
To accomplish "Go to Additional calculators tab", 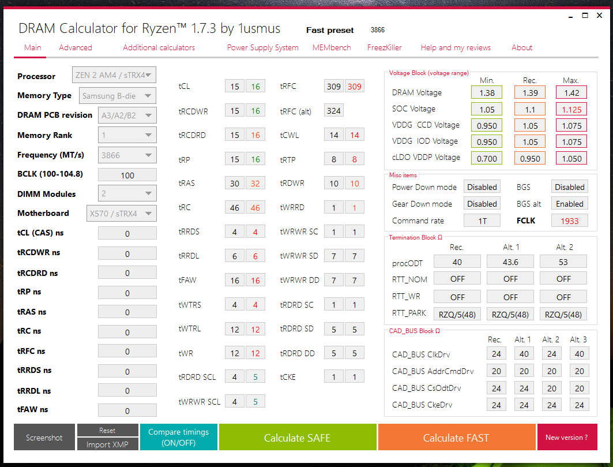I will click(159, 47).
